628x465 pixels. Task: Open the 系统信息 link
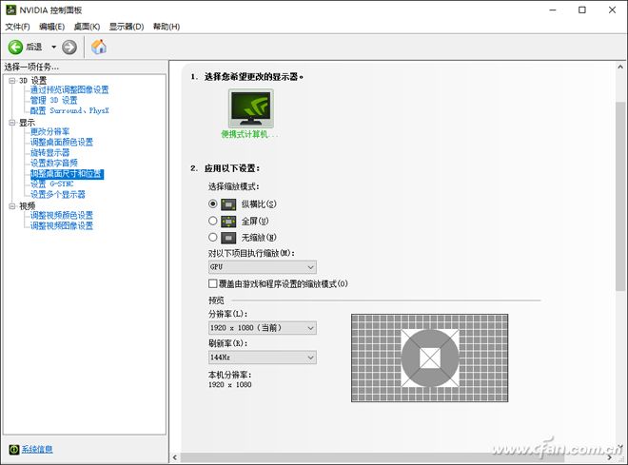click(x=37, y=450)
